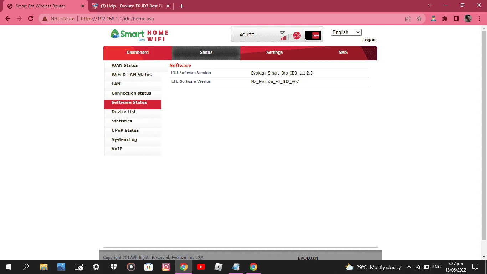Open the Windows Start menu
Screen dimensions: 487x274
click(x=8, y=267)
